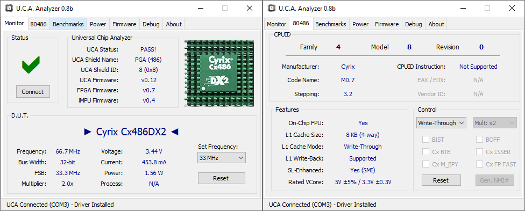Click the left window status bar text

click(x=60, y=205)
